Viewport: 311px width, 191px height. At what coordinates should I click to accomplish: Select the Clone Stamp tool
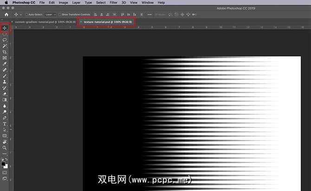click(x=5, y=82)
